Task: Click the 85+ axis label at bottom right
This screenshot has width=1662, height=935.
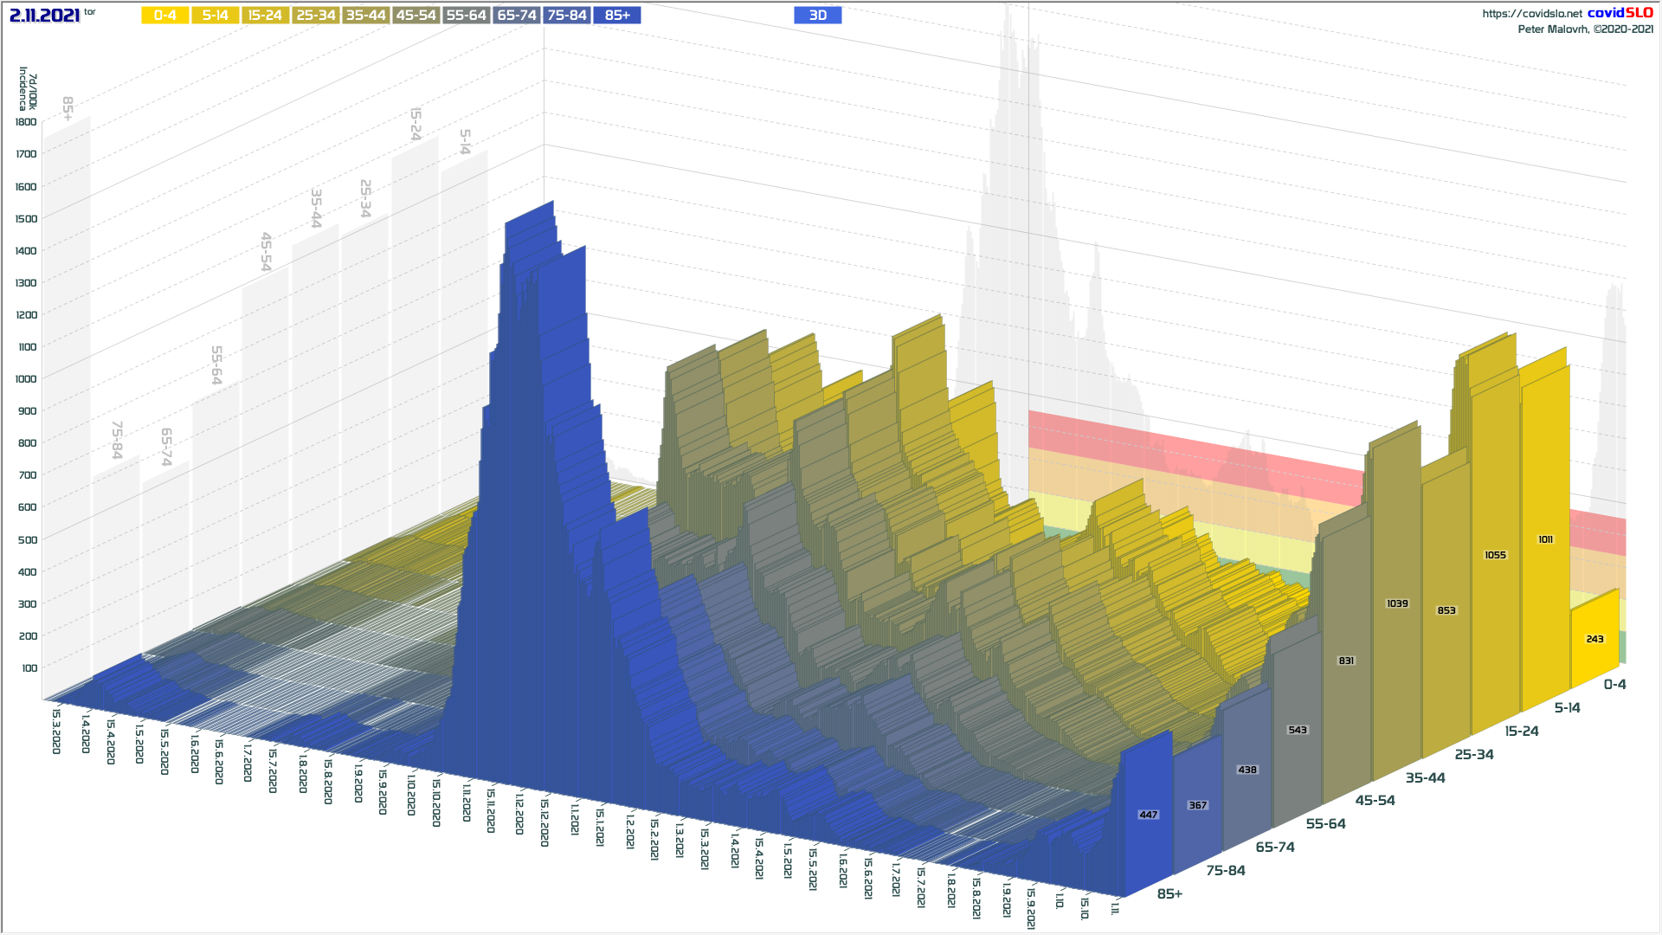Action: [x=1169, y=893]
